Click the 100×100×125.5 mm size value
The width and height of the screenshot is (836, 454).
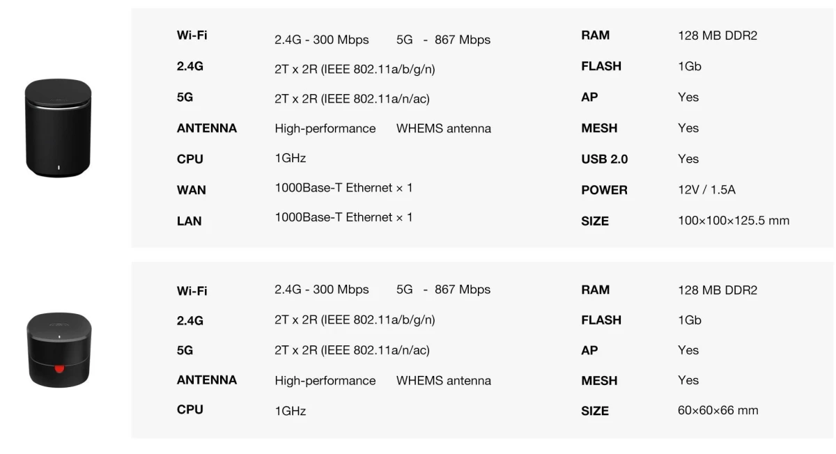(x=733, y=221)
